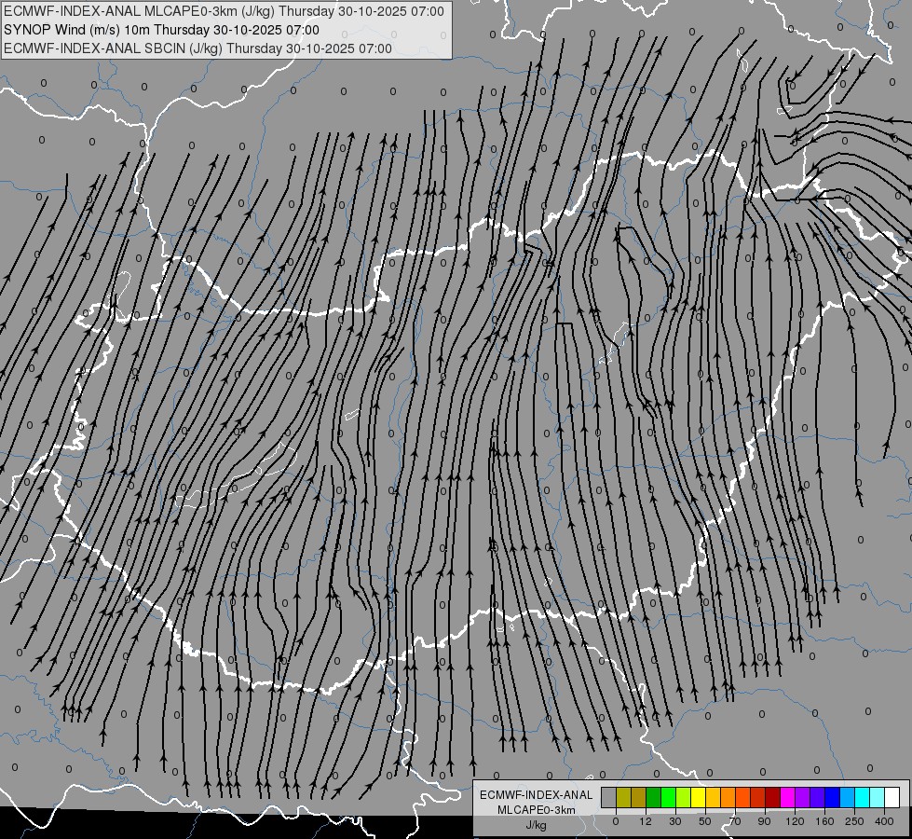Click the legend value label 0

pyautogui.click(x=616, y=821)
